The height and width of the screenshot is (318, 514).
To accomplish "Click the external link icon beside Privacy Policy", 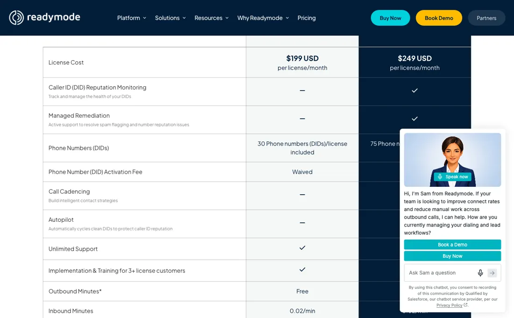I will coord(465,305).
